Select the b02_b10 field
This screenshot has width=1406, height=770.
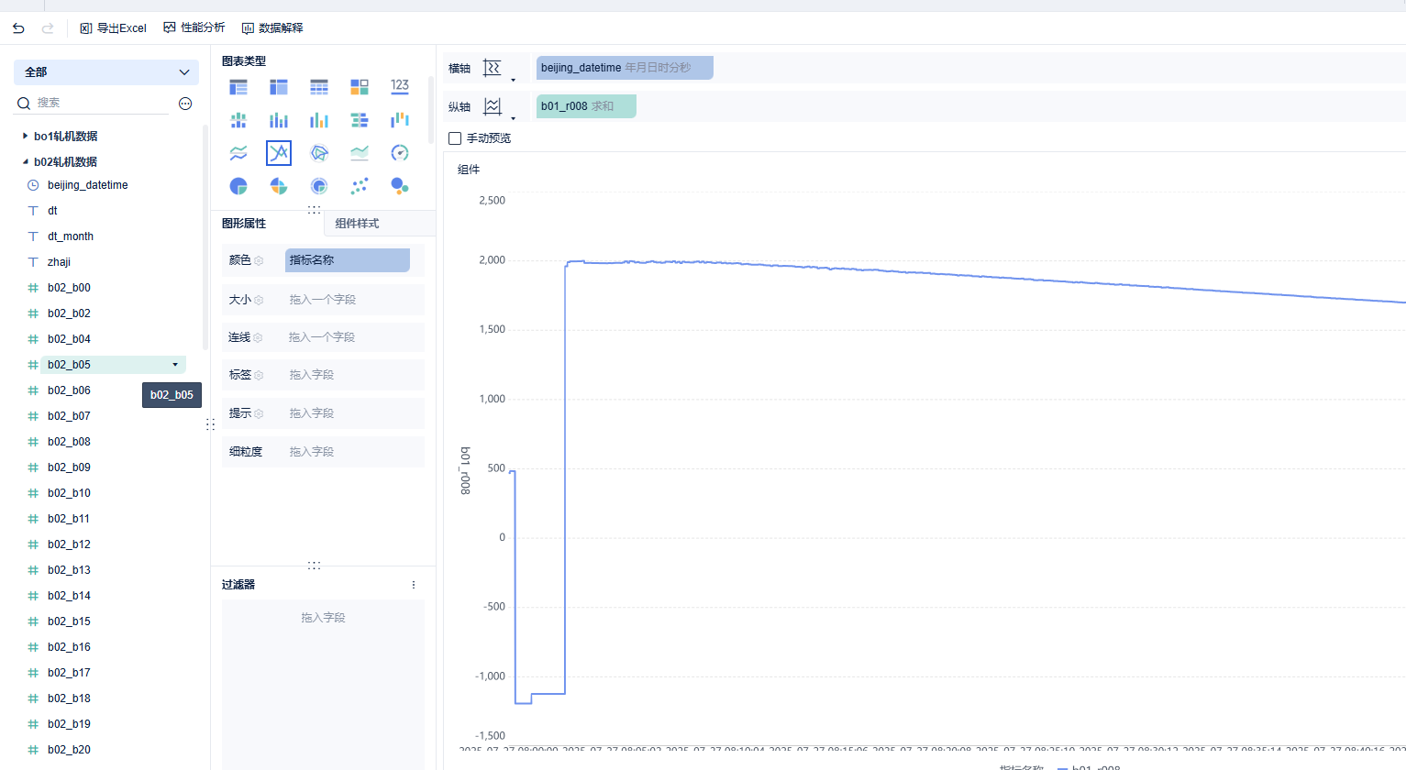(69, 493)
